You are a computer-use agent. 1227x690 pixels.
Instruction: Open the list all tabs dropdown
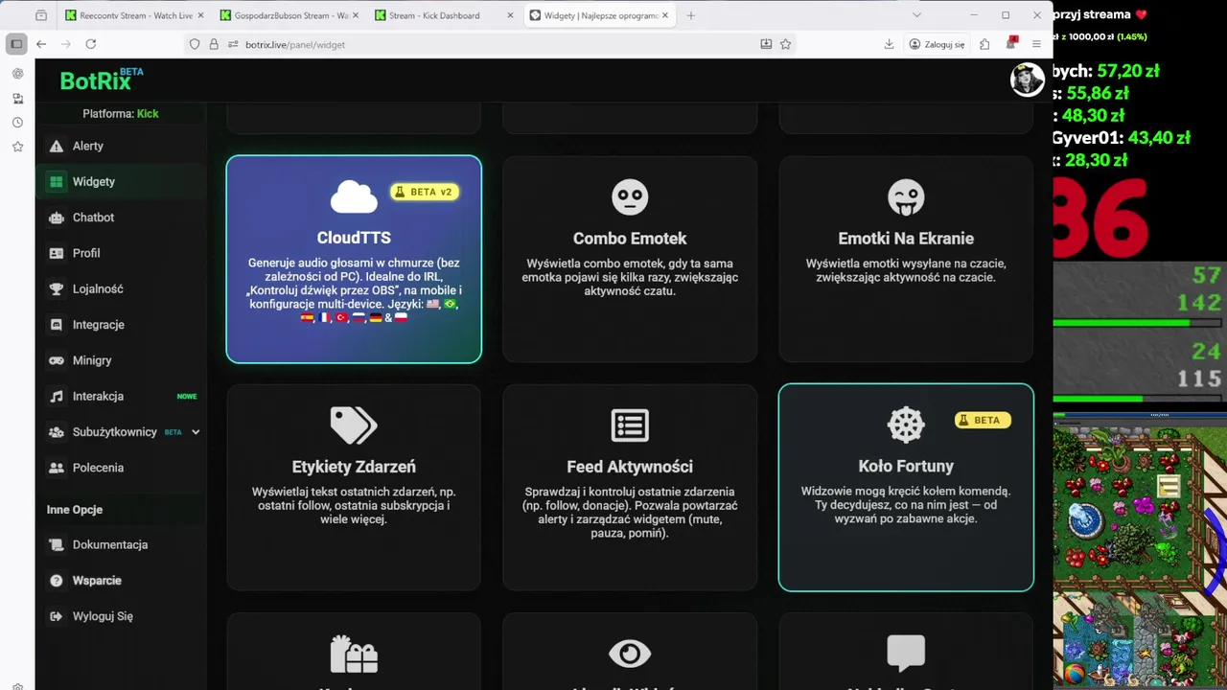(916, 15)
